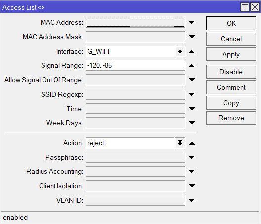
Task: Click into the Signal Range input field
Action: tap(135, 65)
